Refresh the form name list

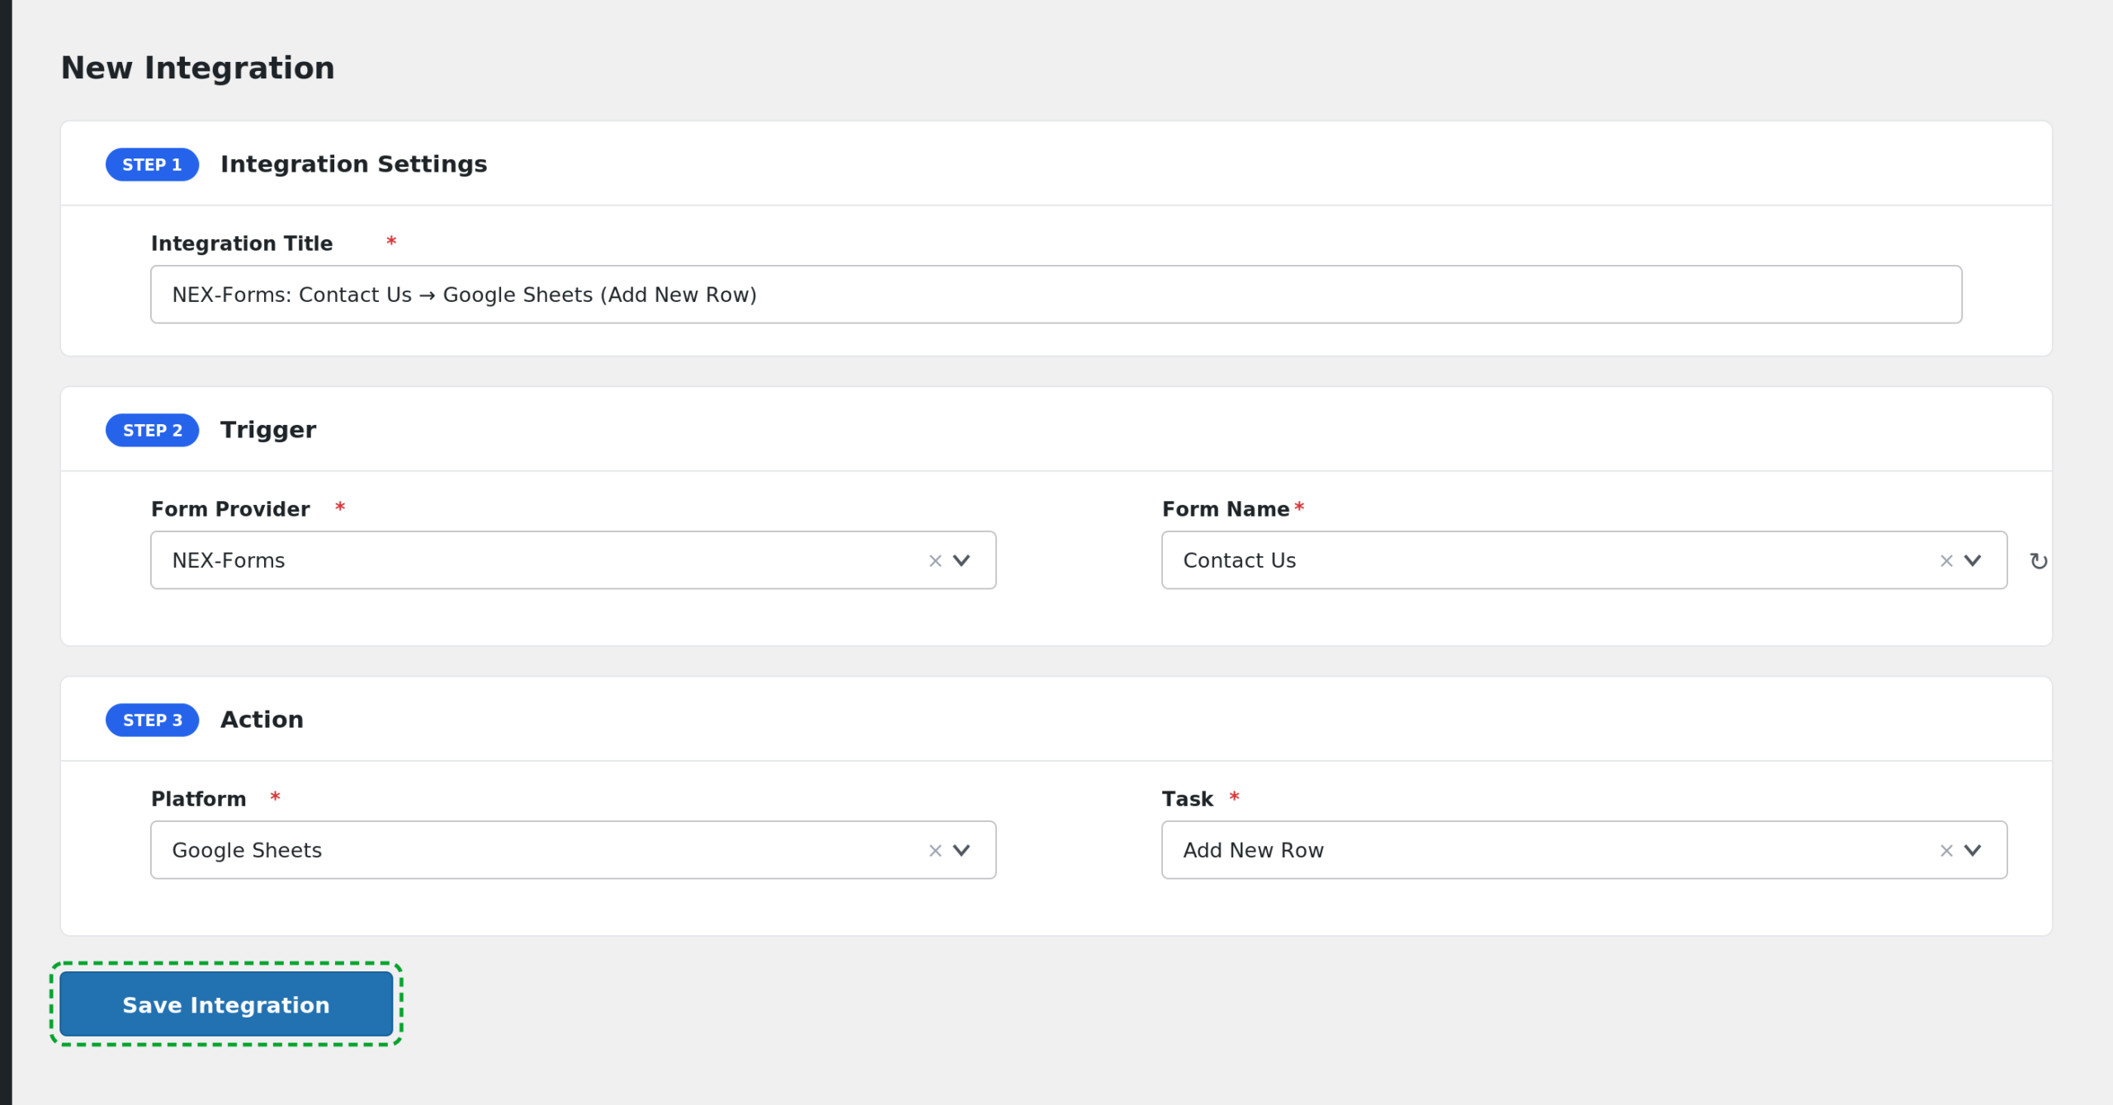2039,561
